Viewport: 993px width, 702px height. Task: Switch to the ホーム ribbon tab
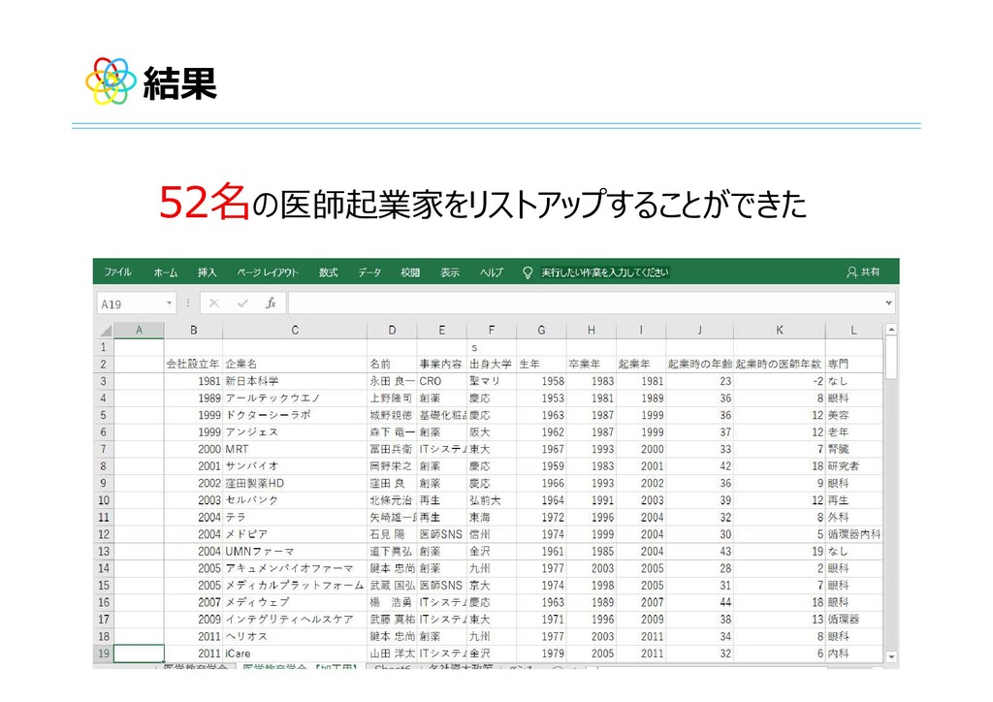click(165, 272)
